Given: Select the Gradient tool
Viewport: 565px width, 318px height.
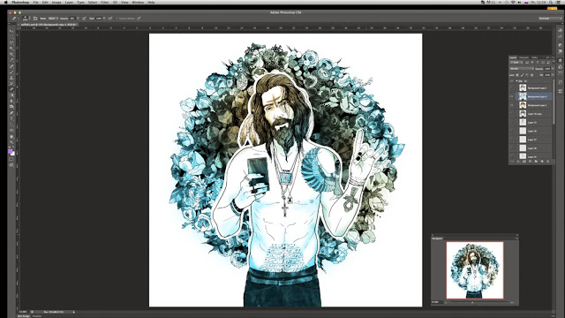Looking at the screenshot, I should click(11, 95).
